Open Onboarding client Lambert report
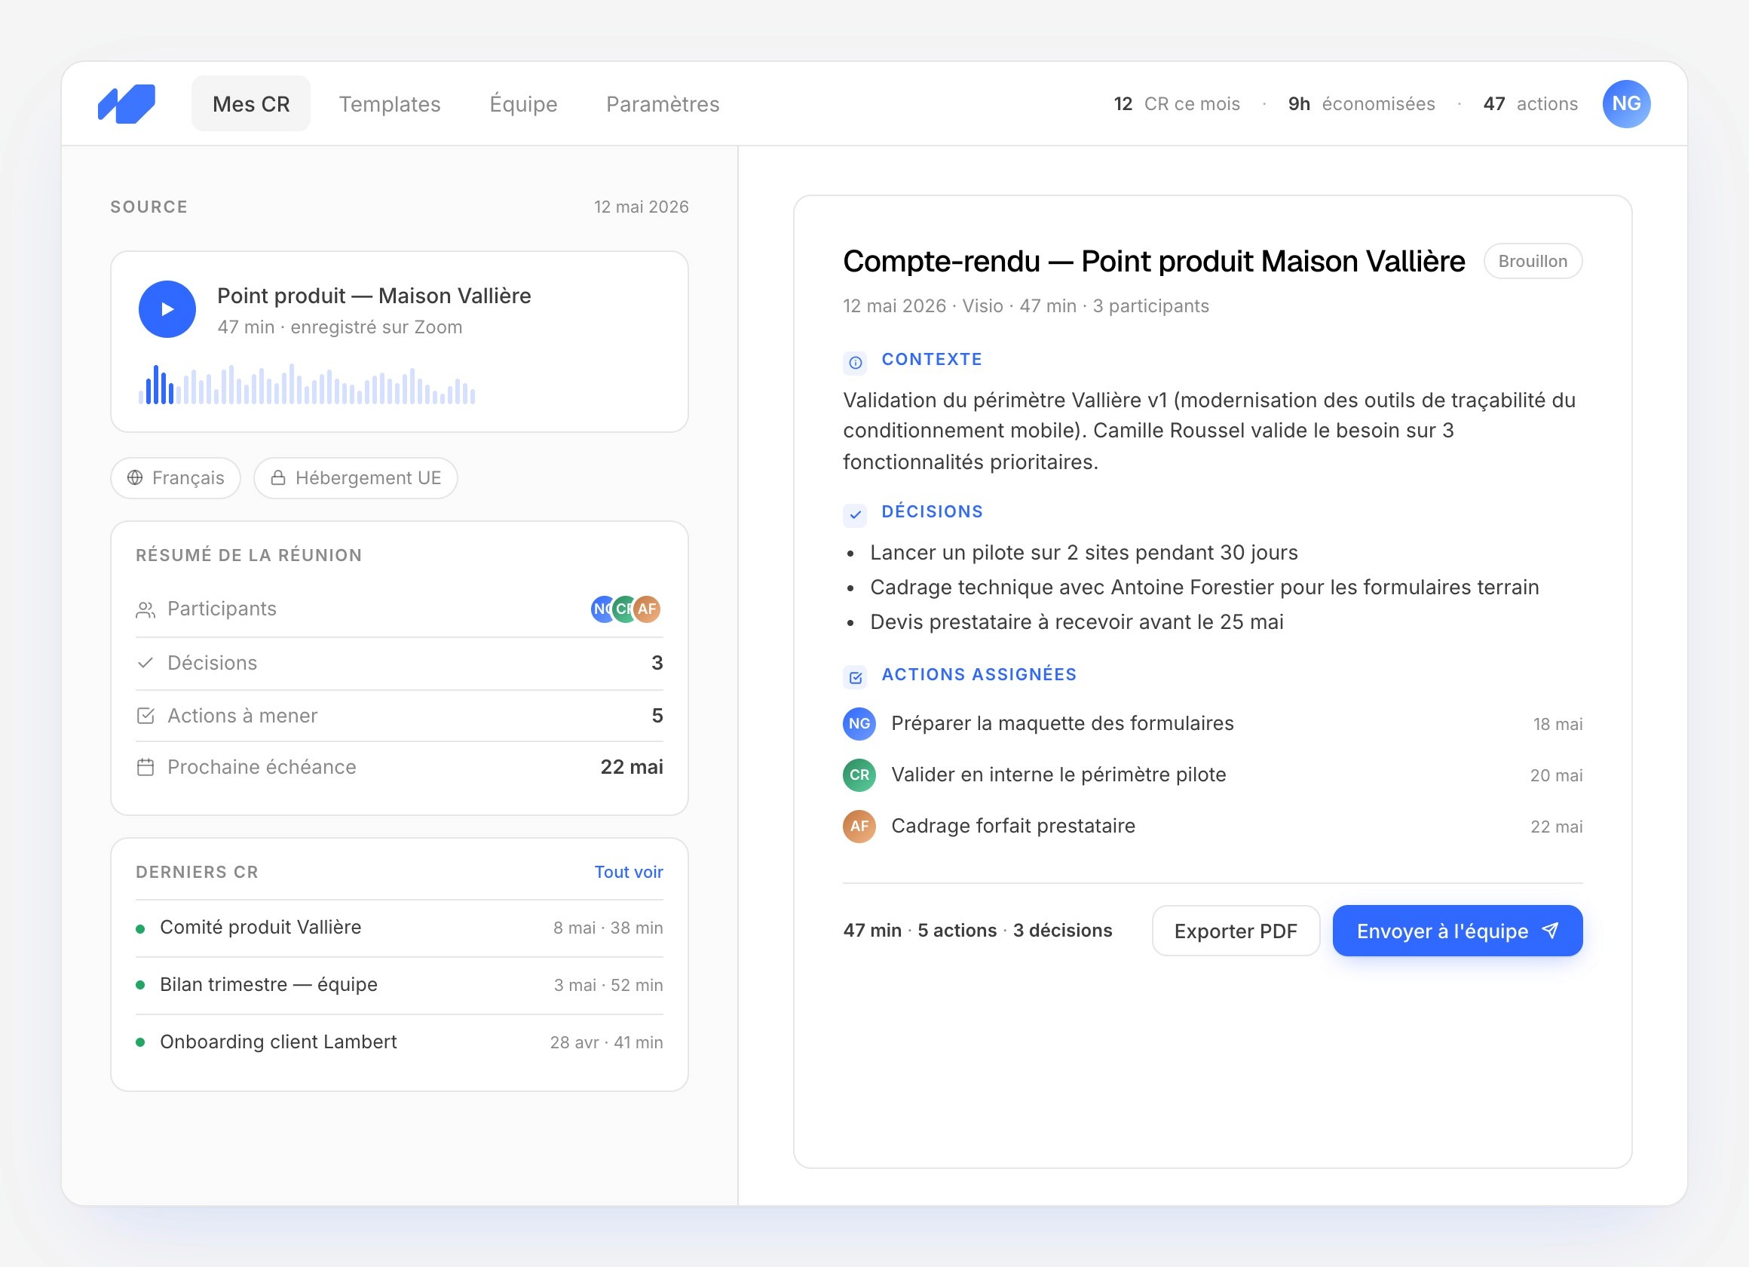The width and height of the screenshot is (1749, 1267). point(400,1042)
